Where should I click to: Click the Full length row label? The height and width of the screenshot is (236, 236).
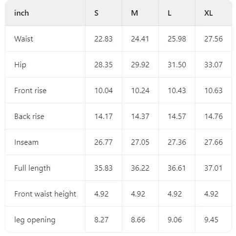coord(32,168)
